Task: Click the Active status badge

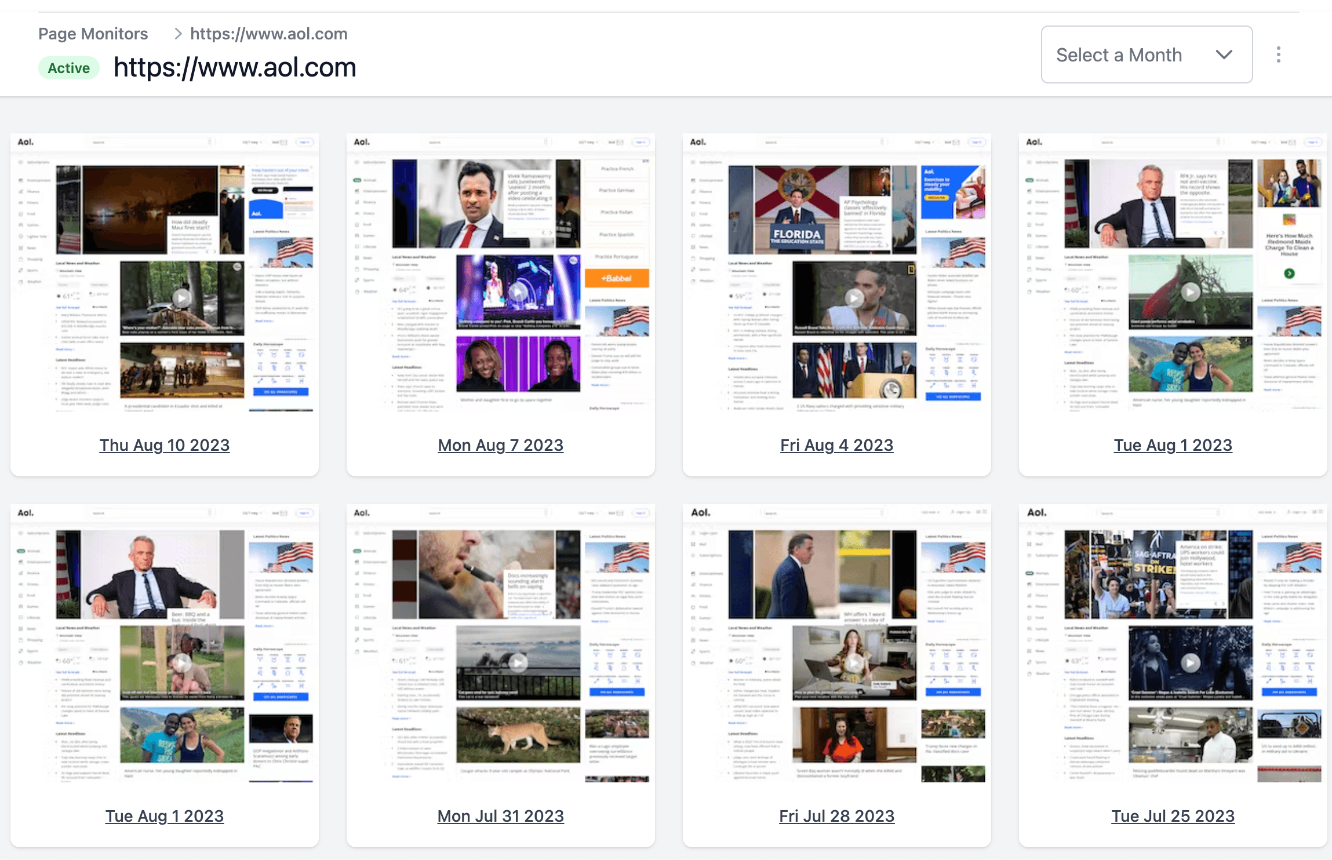Action: click(x=68, y=68)
